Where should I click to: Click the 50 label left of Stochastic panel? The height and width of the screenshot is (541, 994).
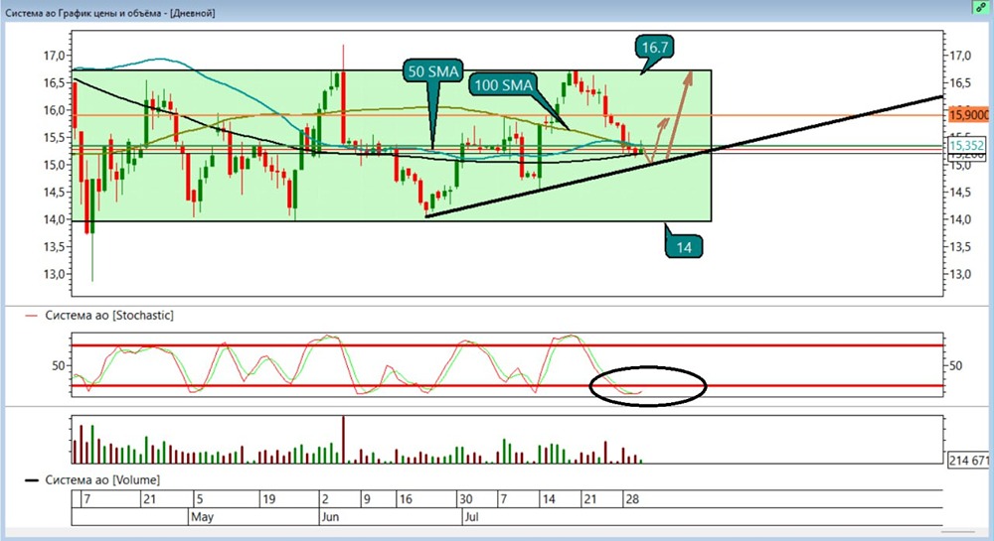click(59, 365)
